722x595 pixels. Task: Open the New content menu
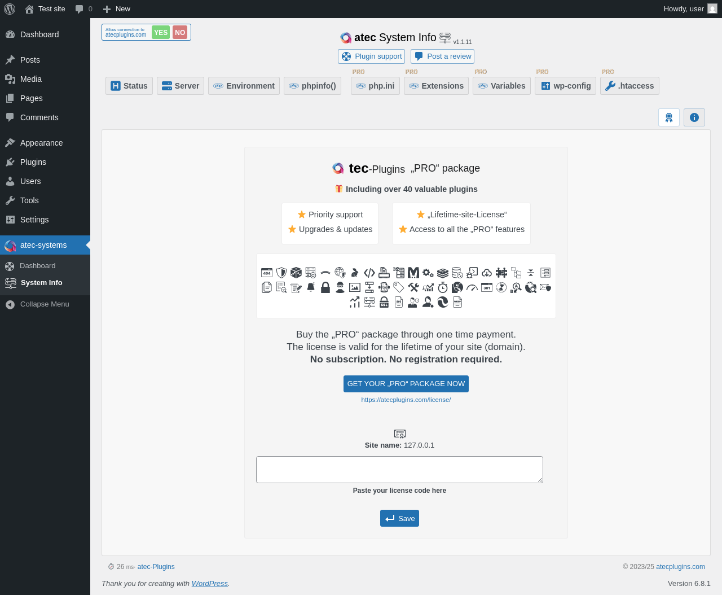[x=116, y=9]
